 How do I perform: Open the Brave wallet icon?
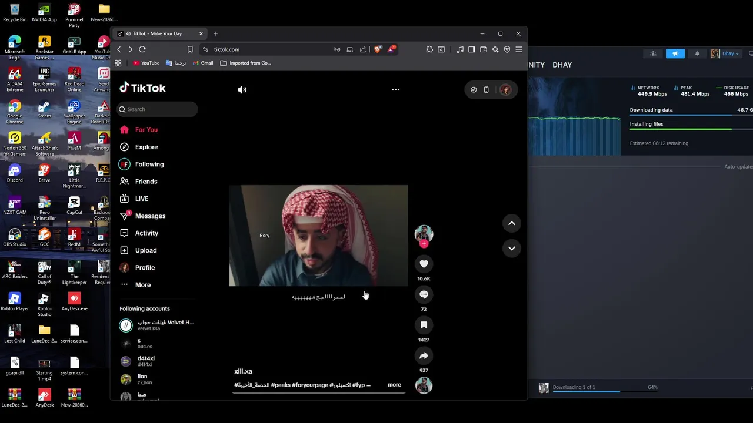(x=484, y=49)
